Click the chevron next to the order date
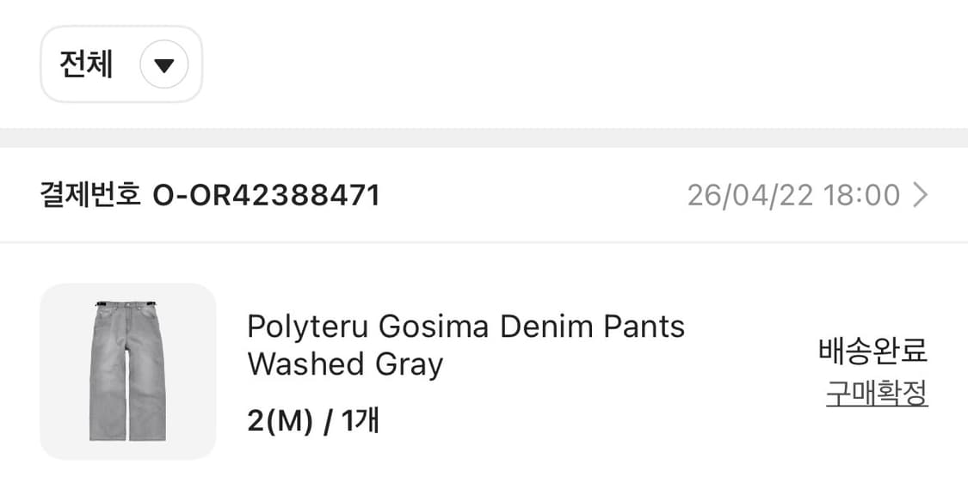The width and height of the screenshot is (968, 489). click(x=921, y=196)
